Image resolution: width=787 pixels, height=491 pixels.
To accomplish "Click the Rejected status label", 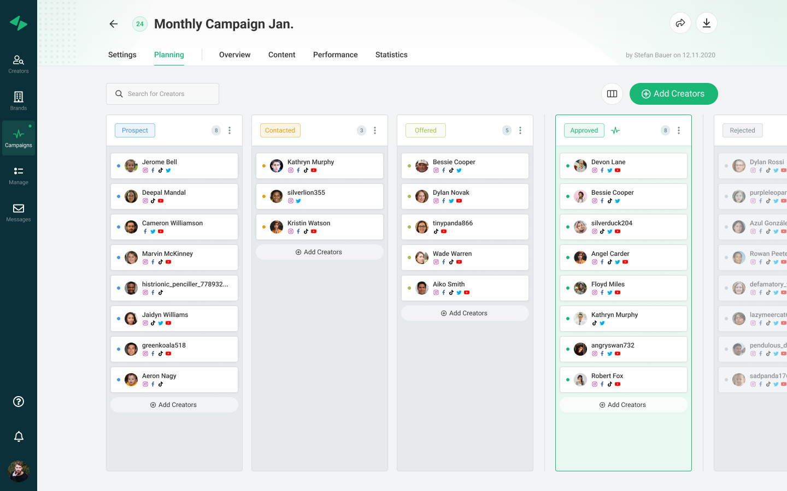I will [x=743, y=130].
